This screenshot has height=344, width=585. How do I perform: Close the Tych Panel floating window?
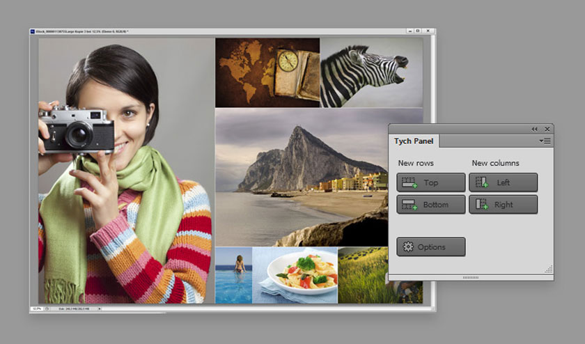pos(547,129)
